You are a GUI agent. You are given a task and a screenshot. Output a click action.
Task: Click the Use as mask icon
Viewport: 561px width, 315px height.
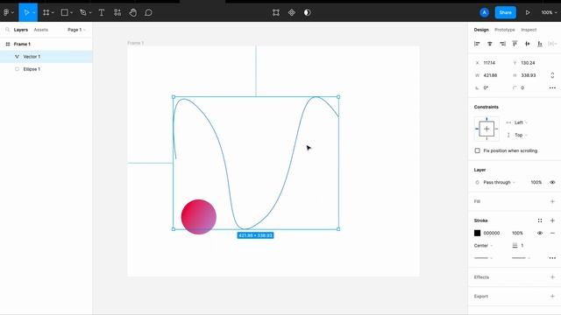point(308,12)
